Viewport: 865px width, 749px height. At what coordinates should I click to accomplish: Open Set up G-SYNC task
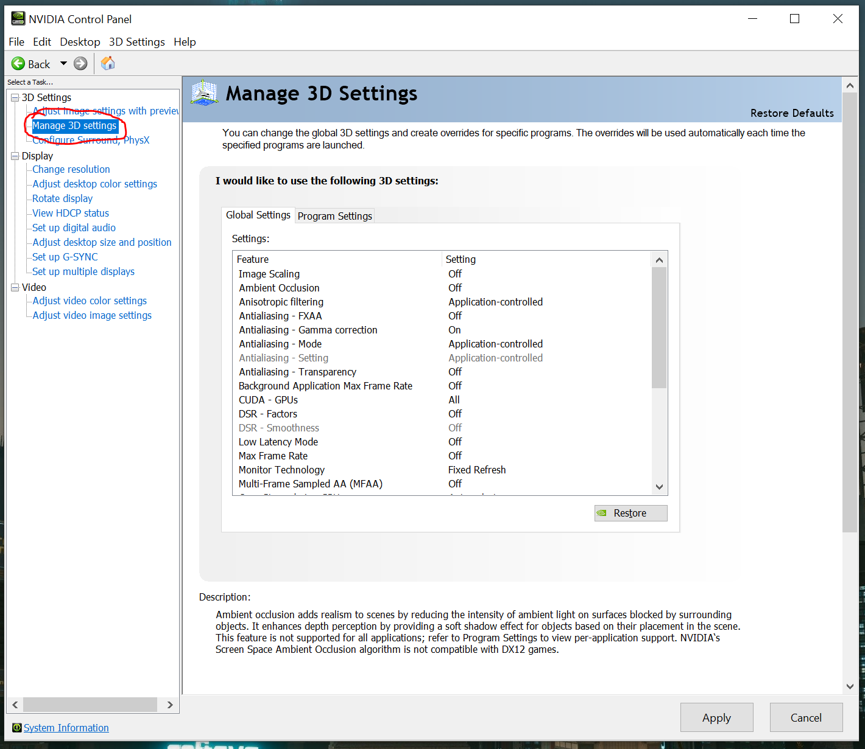click(65, 257)
